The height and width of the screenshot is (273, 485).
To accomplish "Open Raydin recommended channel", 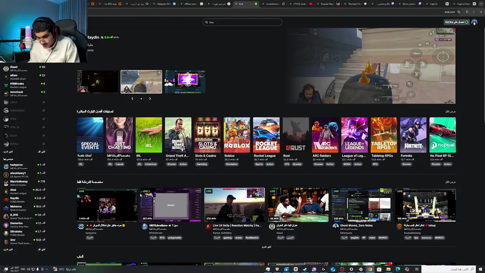I will click(x=23, y=200).
